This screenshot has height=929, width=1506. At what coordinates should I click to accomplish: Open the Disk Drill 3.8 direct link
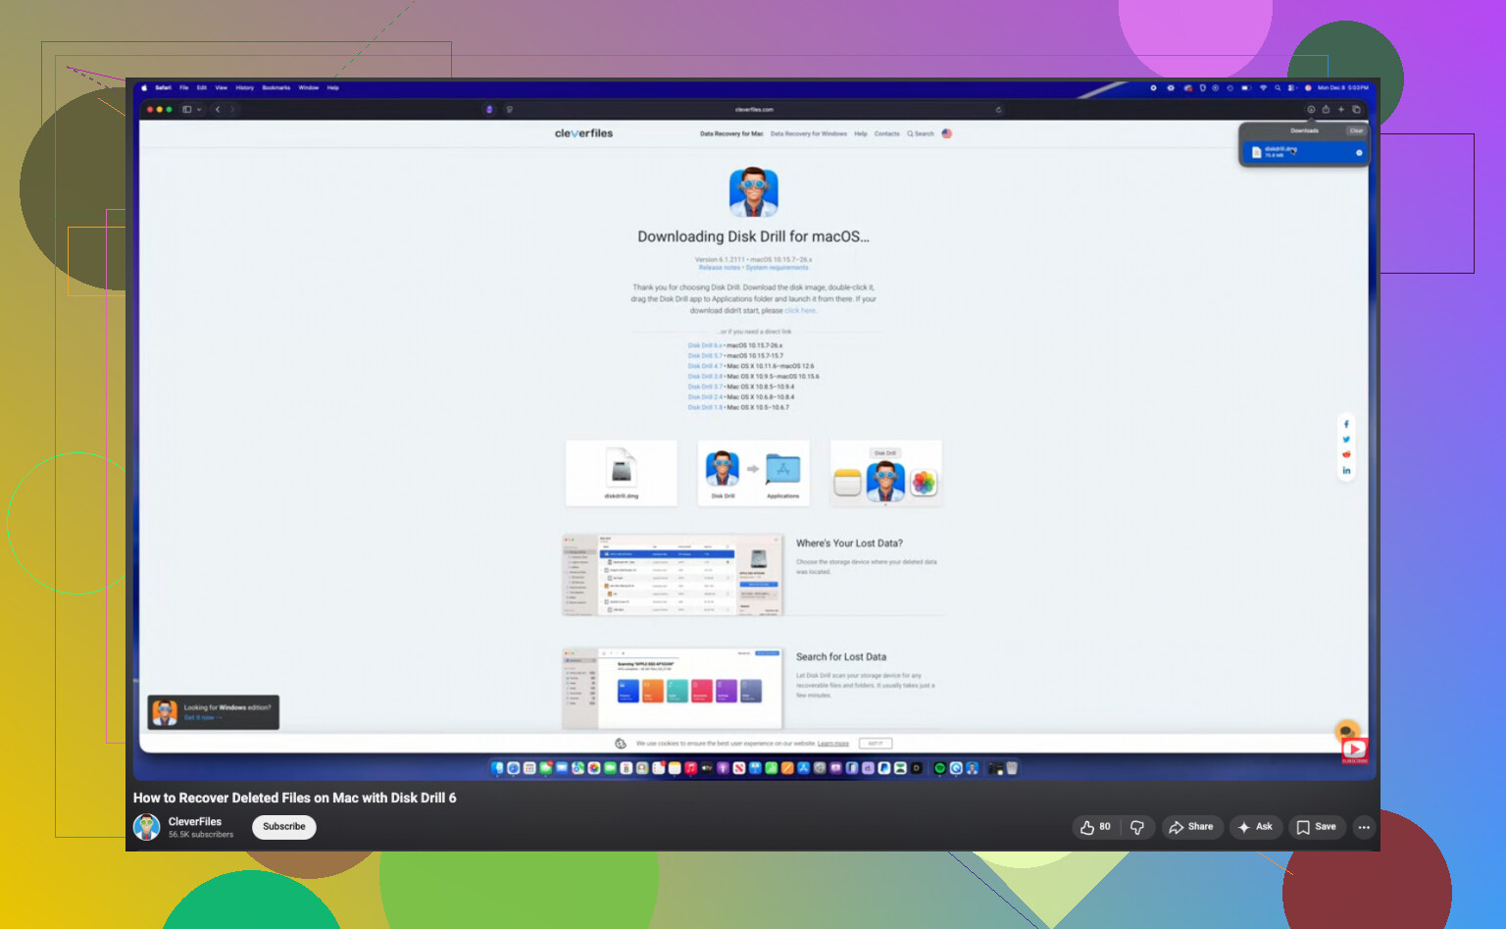[704, 377]
